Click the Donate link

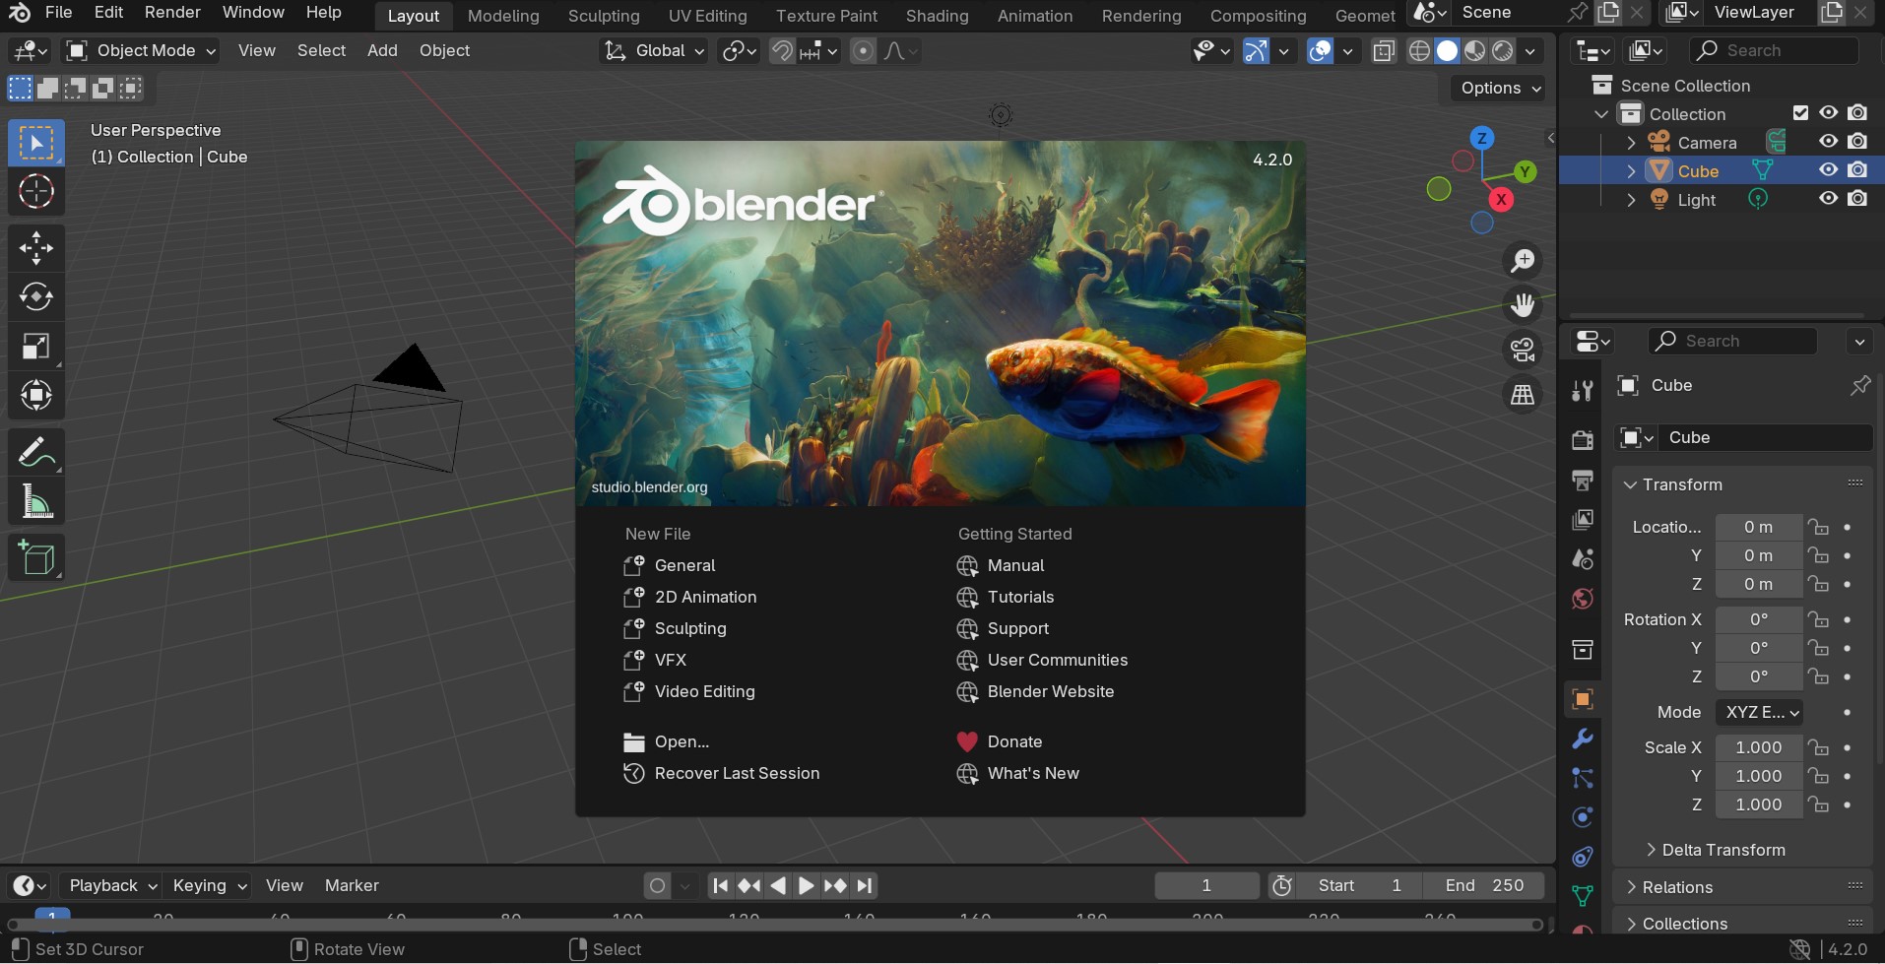point(1014,741)
